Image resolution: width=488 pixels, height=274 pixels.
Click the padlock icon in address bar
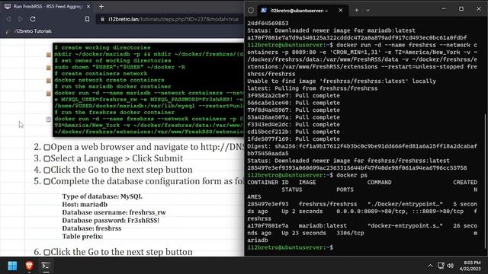click(x=102, y=19)
